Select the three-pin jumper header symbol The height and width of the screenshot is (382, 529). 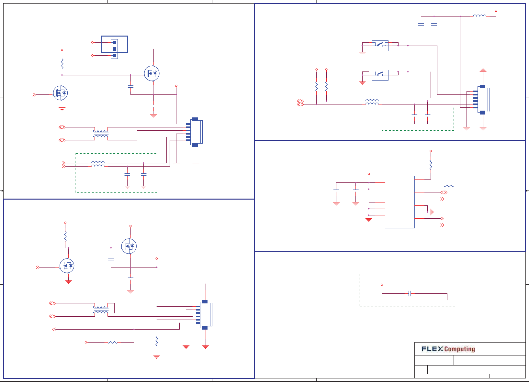tap(114, 49)
